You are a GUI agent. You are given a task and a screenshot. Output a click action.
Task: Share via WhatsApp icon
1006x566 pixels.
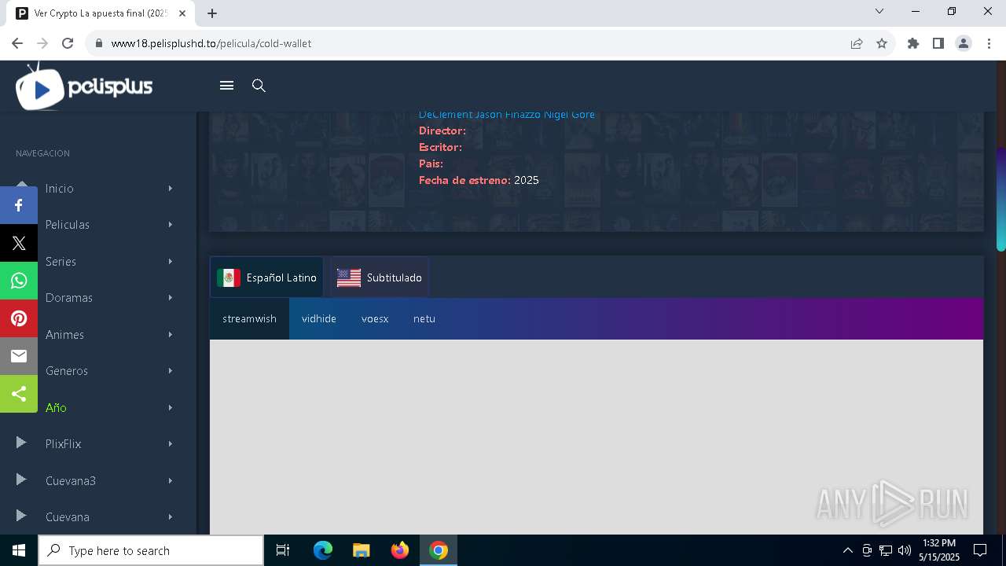click(19, 281)
